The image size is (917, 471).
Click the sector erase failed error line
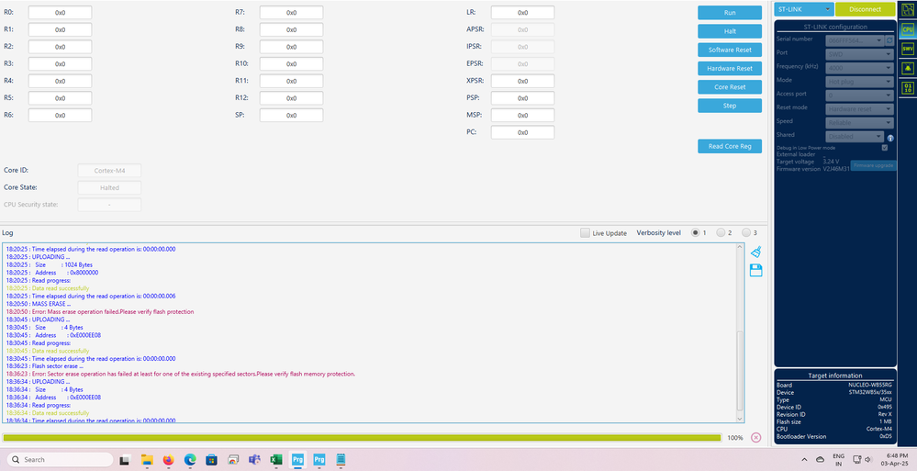181,374
